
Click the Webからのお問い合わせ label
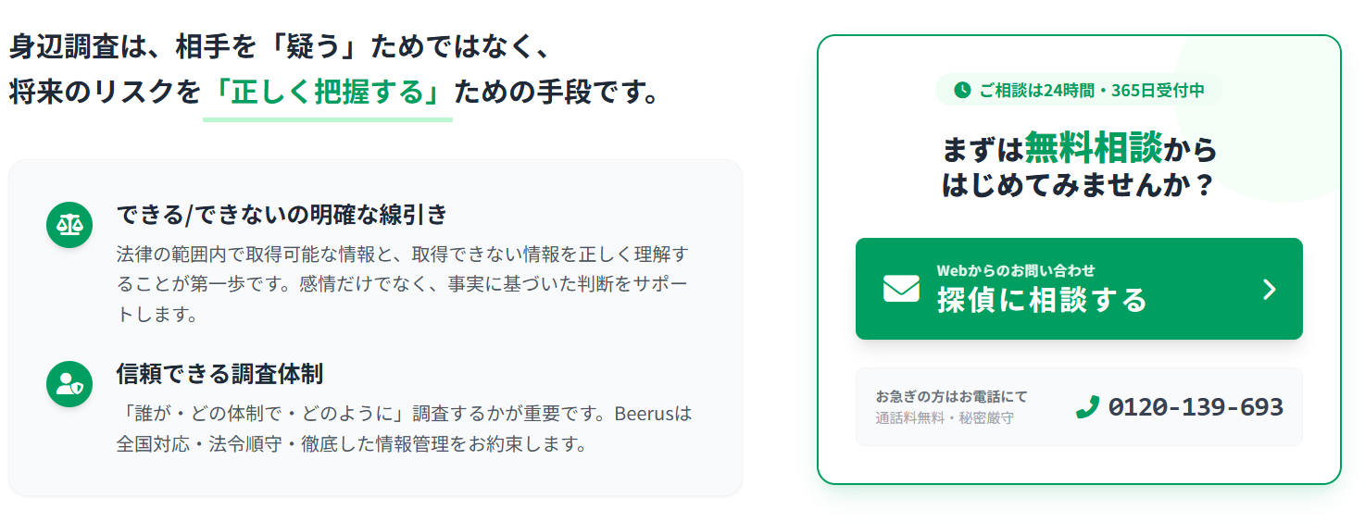[x=1016, y=270]
